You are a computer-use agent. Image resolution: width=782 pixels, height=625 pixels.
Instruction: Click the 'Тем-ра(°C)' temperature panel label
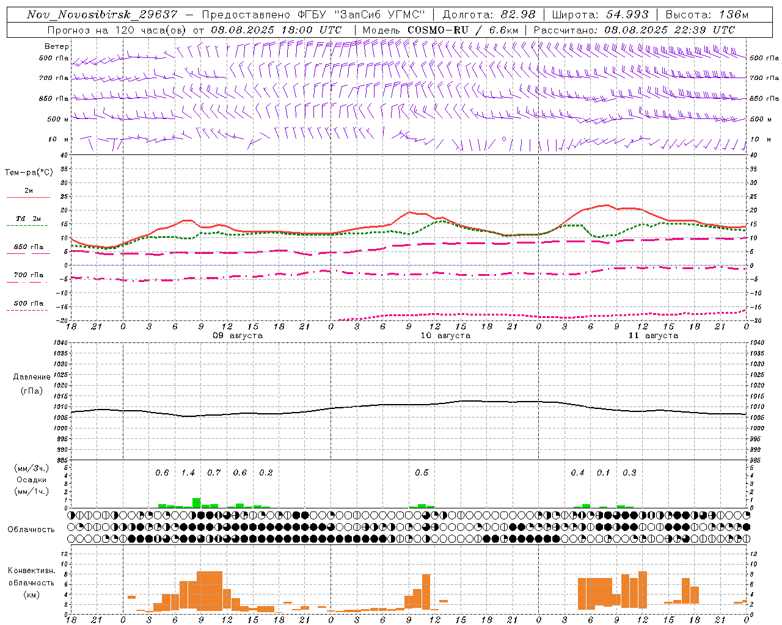point(29,173)
